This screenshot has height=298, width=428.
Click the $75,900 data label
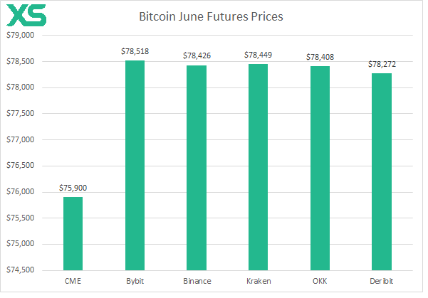pyautogui.click(x=73, y=188)
